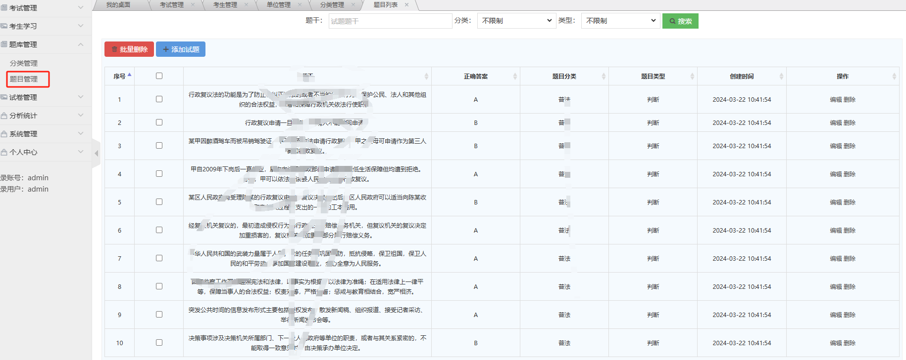
Task: Click the 试卷管理 sidebar icon
Action: [x=4, y=97]
